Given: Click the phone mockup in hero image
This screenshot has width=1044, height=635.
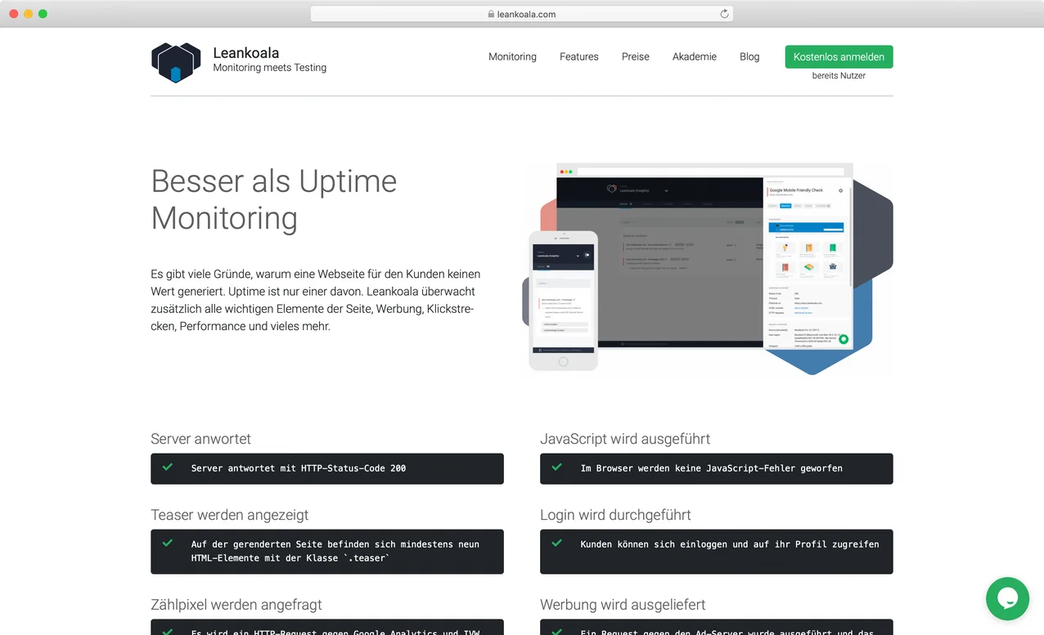Looking at the screenshot, I should [x=563, y=300].
